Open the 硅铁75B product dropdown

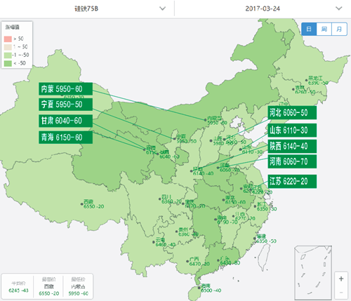point(87,8)
